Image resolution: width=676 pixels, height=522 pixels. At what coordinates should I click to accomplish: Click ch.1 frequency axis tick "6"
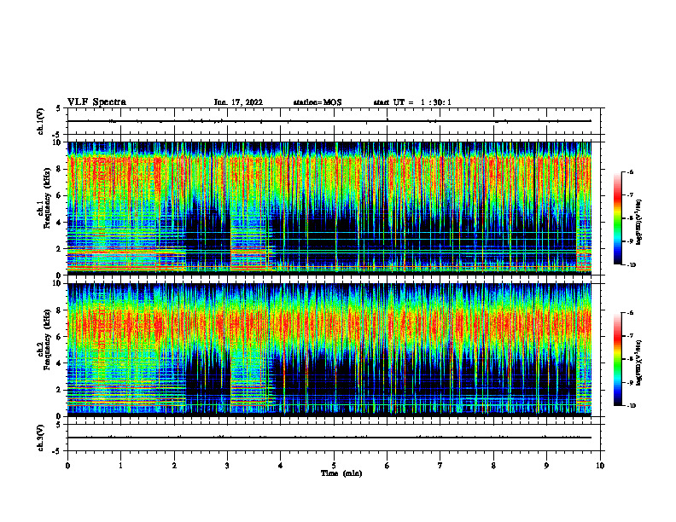pyautogui.click(x=60, y=196)
